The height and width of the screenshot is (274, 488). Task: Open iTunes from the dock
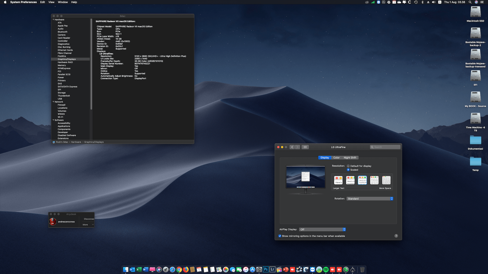[246, 269]
